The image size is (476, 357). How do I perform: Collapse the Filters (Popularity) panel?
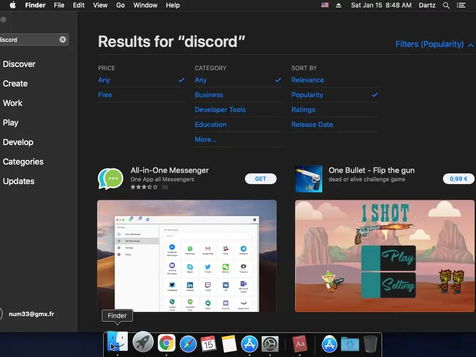point(435,44)
